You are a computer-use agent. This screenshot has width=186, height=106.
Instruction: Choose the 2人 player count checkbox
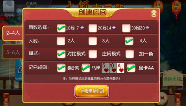point(61,41)
